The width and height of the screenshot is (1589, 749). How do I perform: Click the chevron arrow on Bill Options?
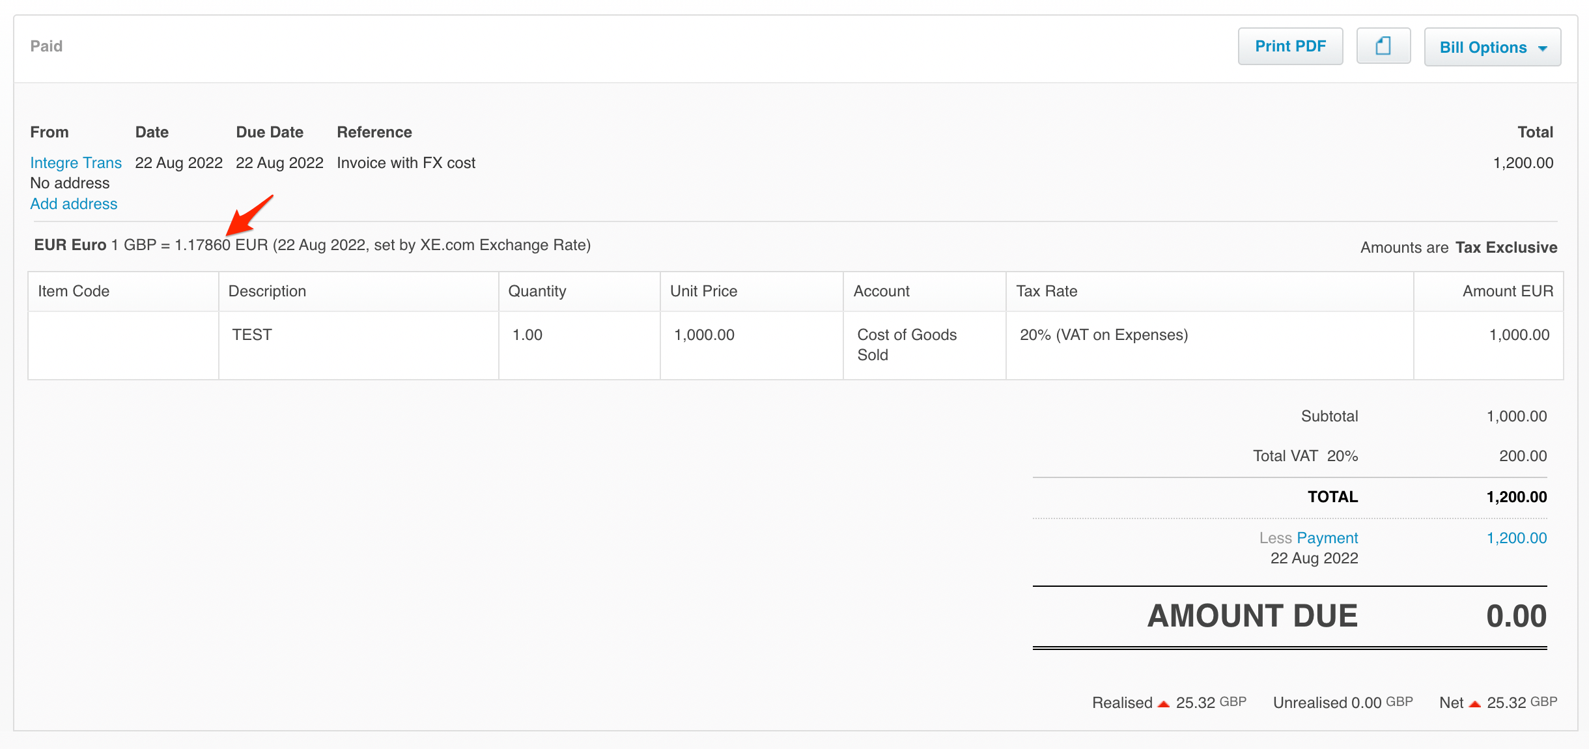point(1543,47)
